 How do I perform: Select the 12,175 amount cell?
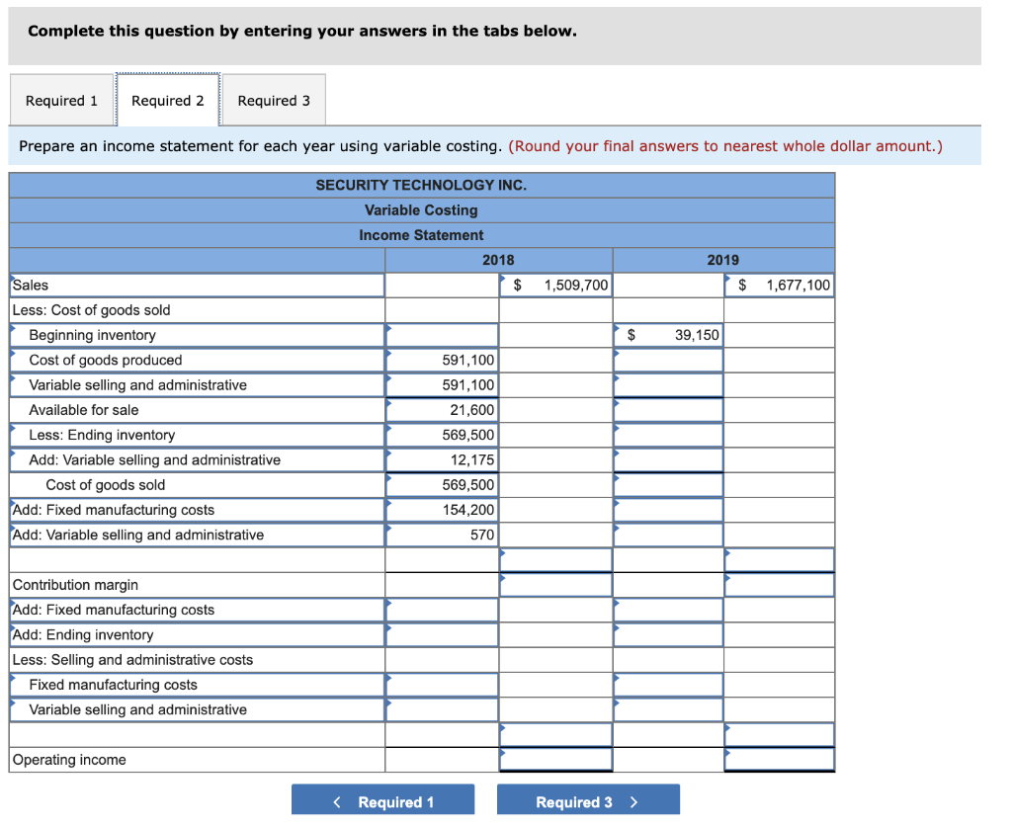point(442,460)
